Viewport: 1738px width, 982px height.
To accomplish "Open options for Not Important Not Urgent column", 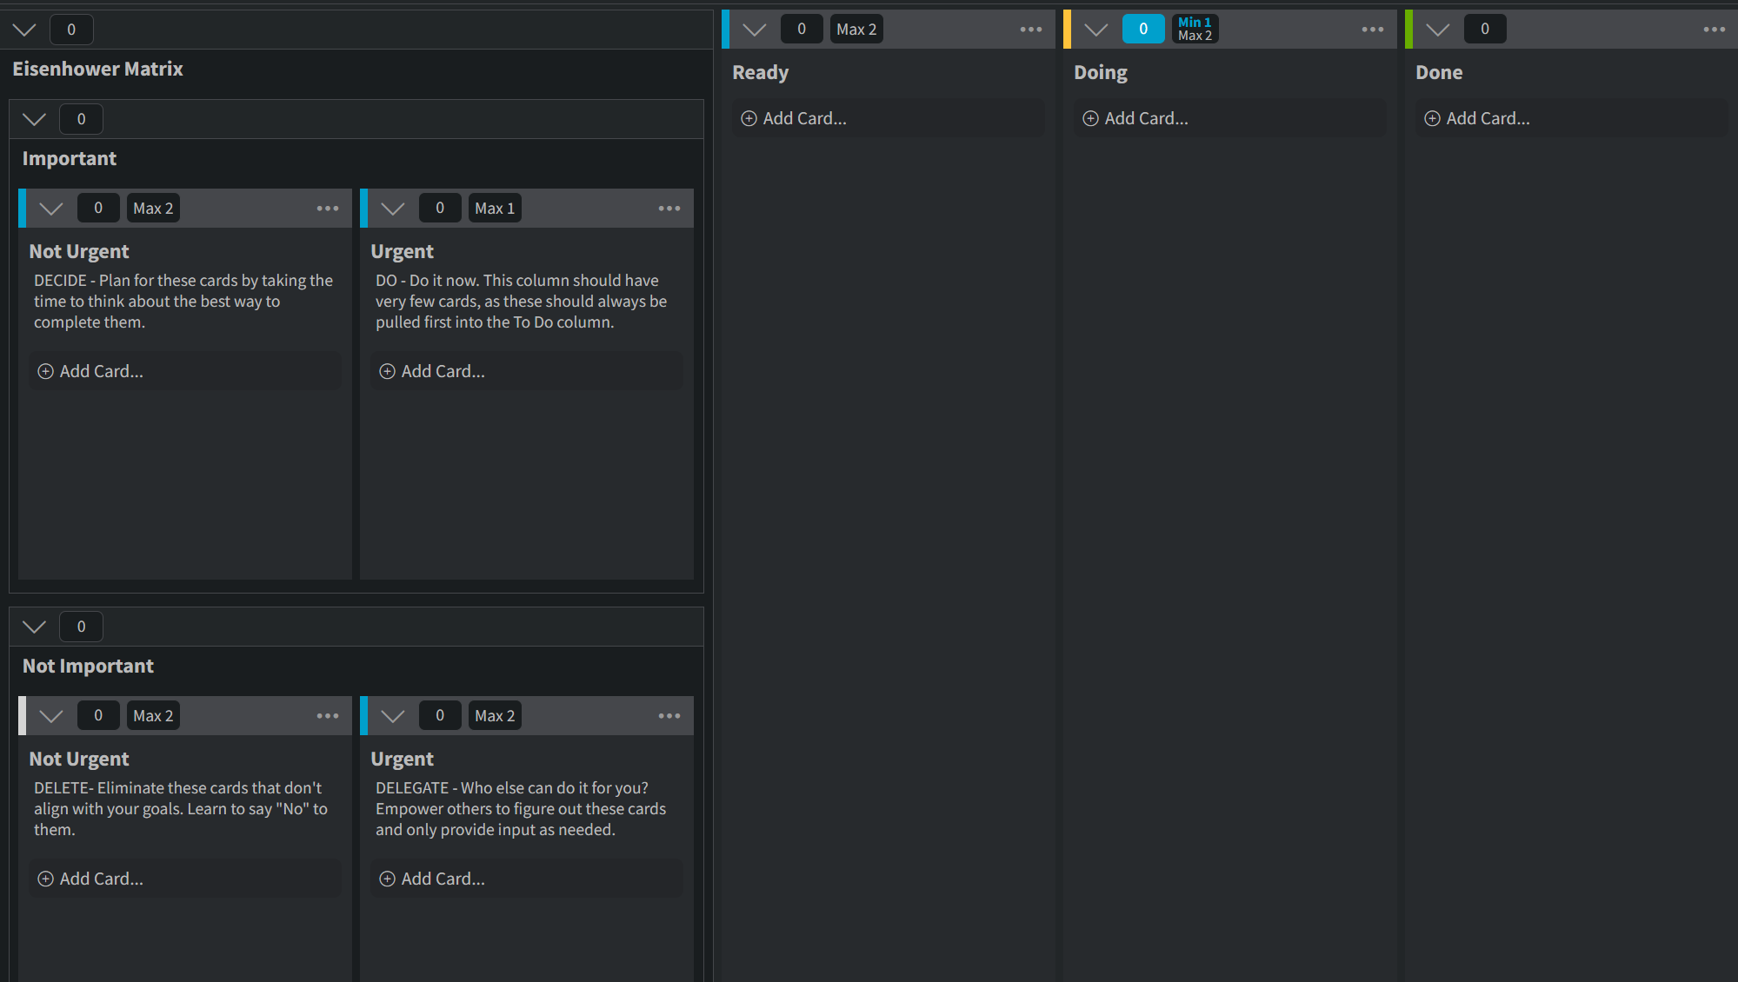I will (x=328, y=716).
